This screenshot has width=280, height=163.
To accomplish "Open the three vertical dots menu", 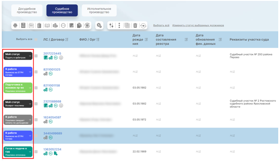I will point(119,26).
